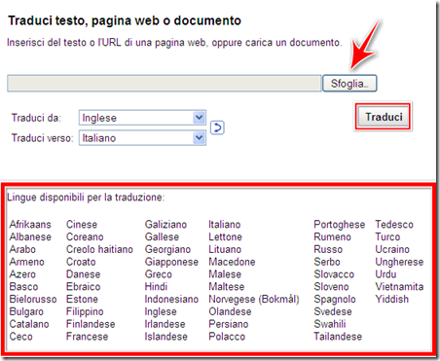Select Finlandese language entry

click(91, 324)
